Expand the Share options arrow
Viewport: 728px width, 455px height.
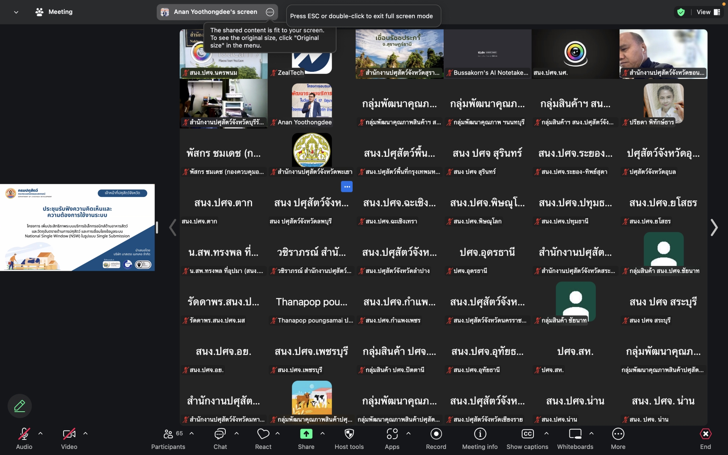pyautogui.click(x=322, y=433)
